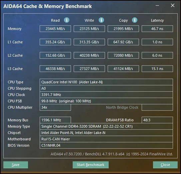
Task: Click the Memory Type label
Action: click(x=19, y=127)
